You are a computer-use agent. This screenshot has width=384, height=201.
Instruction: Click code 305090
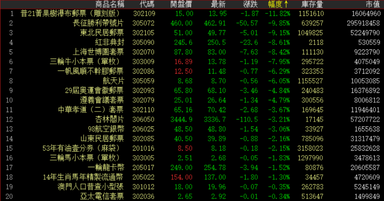[144, 42]
